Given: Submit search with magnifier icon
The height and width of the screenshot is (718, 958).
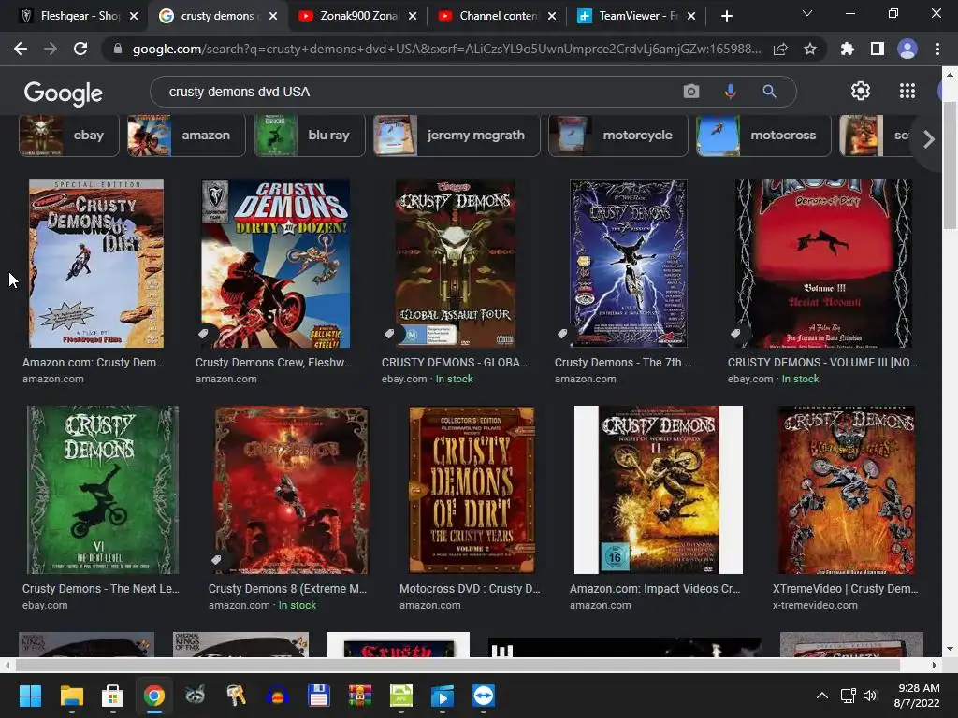Looking at the screenshot, I should (x=769, y=92).
